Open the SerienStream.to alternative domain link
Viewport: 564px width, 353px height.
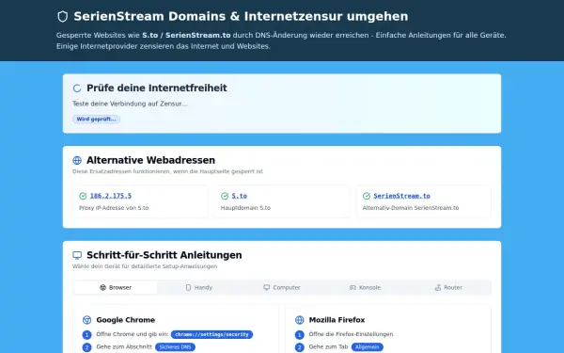(401, 196)
